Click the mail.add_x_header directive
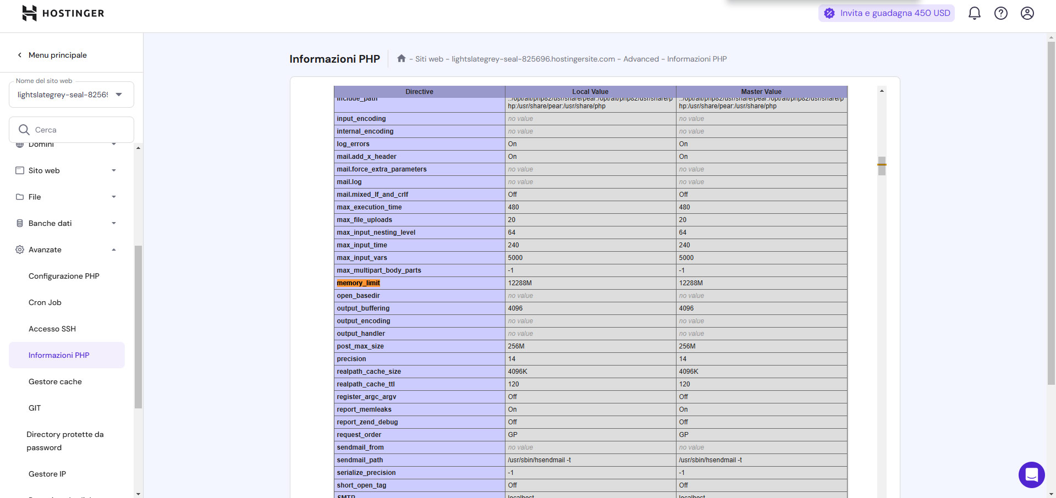The height and width of the screenshot is (498, 1056). (x=366, y=157)
